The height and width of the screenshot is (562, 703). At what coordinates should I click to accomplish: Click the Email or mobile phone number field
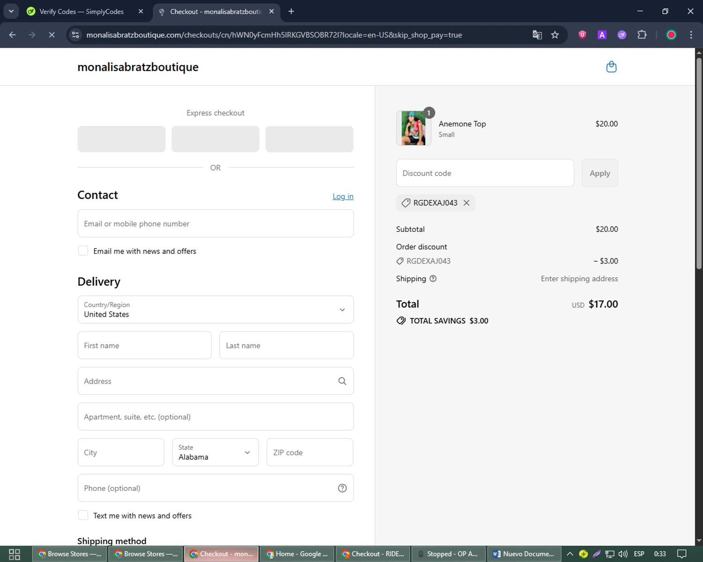coord(216,223)
